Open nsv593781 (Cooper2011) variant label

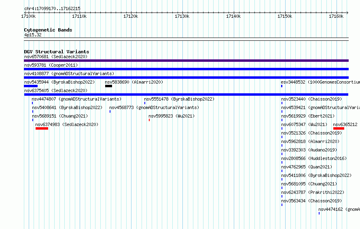[51, 65]
